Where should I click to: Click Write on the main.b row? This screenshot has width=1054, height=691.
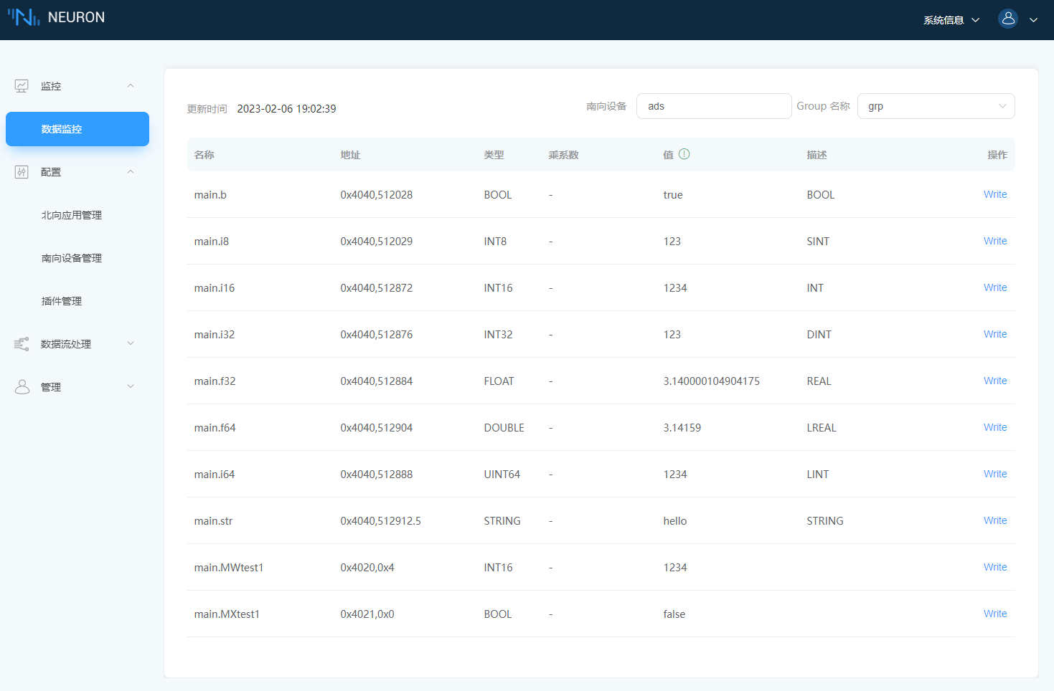point(995,194)
